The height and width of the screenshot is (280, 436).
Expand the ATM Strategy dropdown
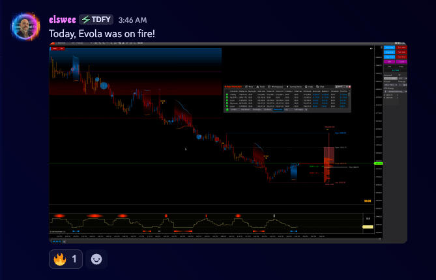tap(394, 92)
